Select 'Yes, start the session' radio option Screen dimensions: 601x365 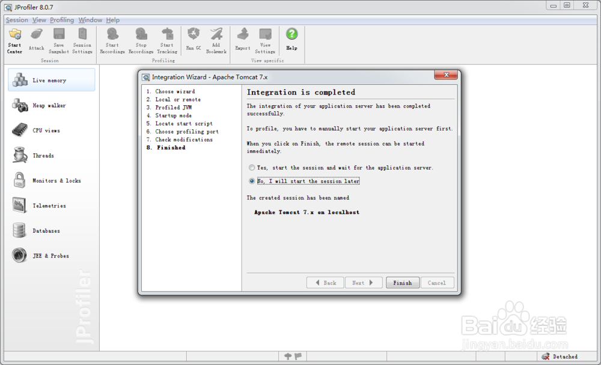tap(251, 168)
